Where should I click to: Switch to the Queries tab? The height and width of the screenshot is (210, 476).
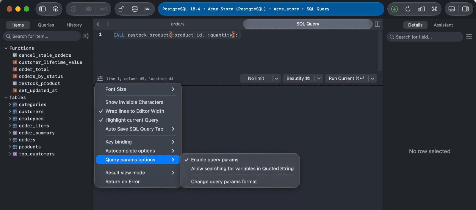[x=46, y=25]
